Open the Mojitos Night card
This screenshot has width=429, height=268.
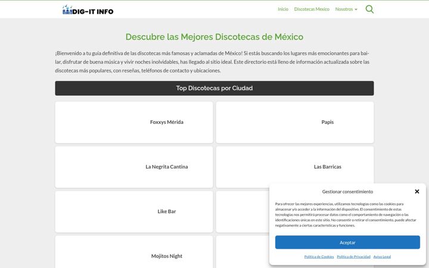point(134,252)
